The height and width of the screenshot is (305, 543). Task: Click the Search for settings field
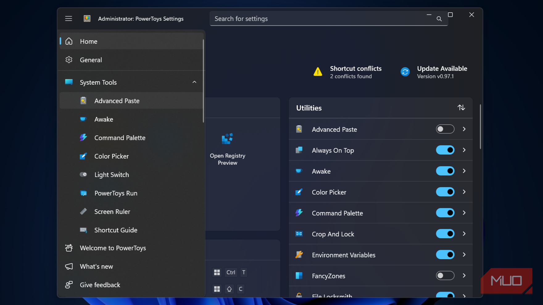(x=329, y=18)
